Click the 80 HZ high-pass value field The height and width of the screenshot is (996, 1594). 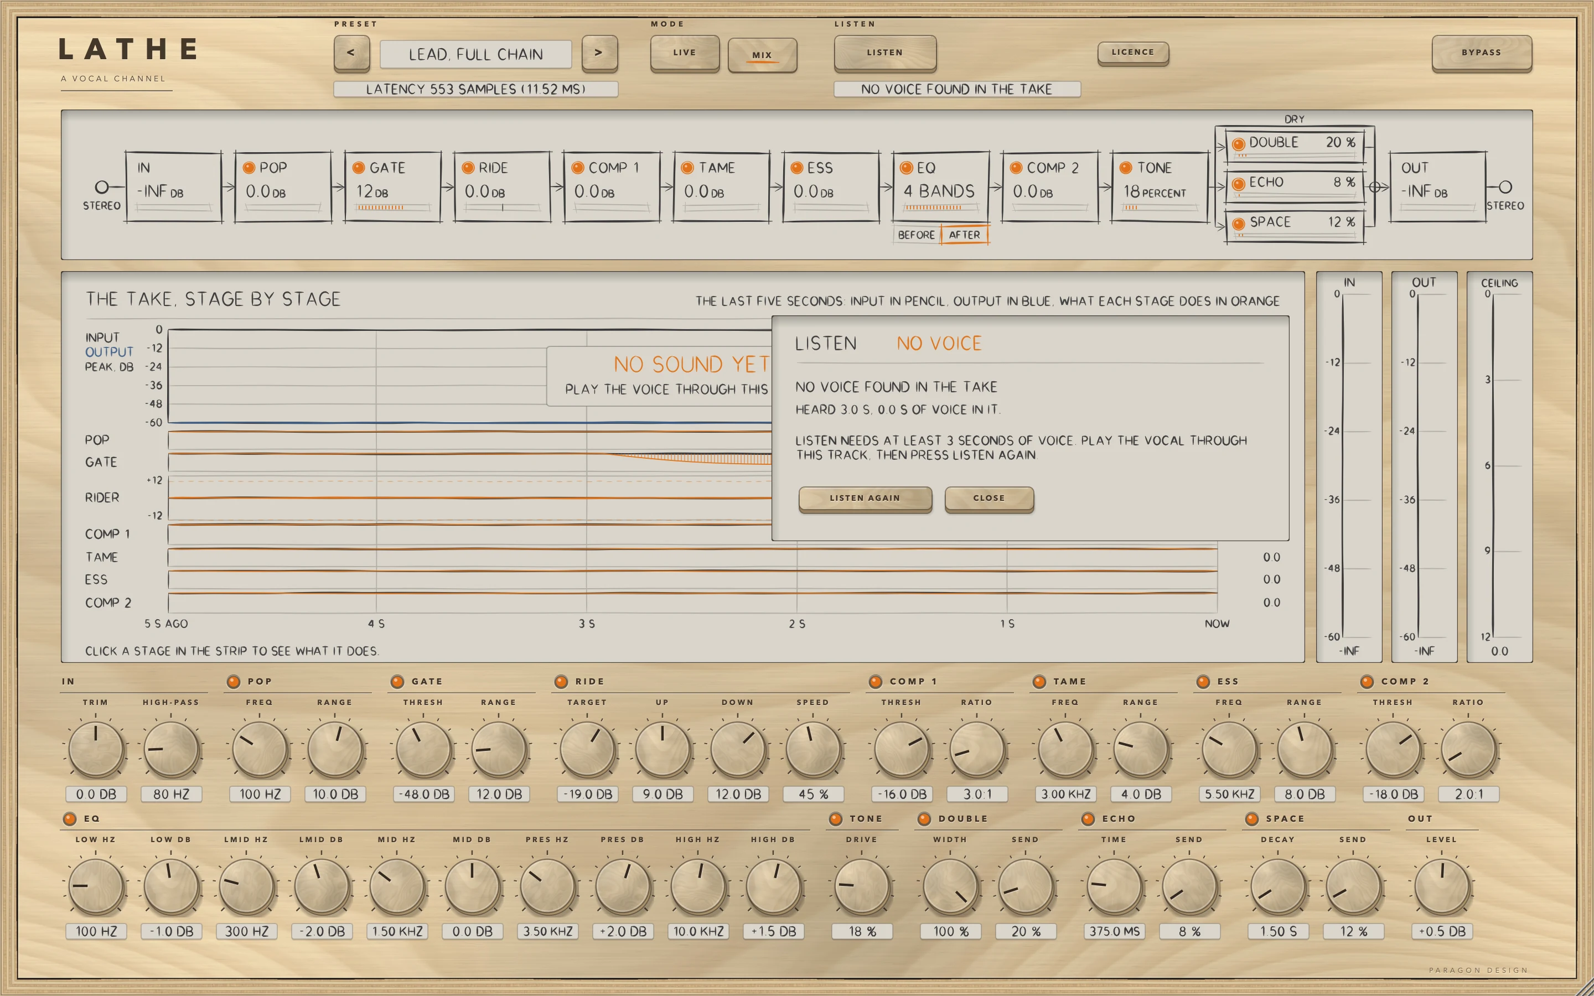click(x=171, y=795)
